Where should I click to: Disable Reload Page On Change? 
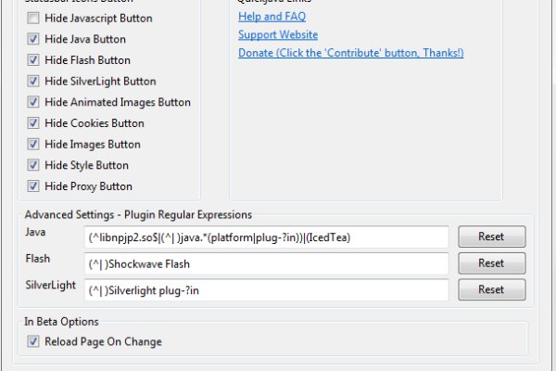(x=33, y=342)
